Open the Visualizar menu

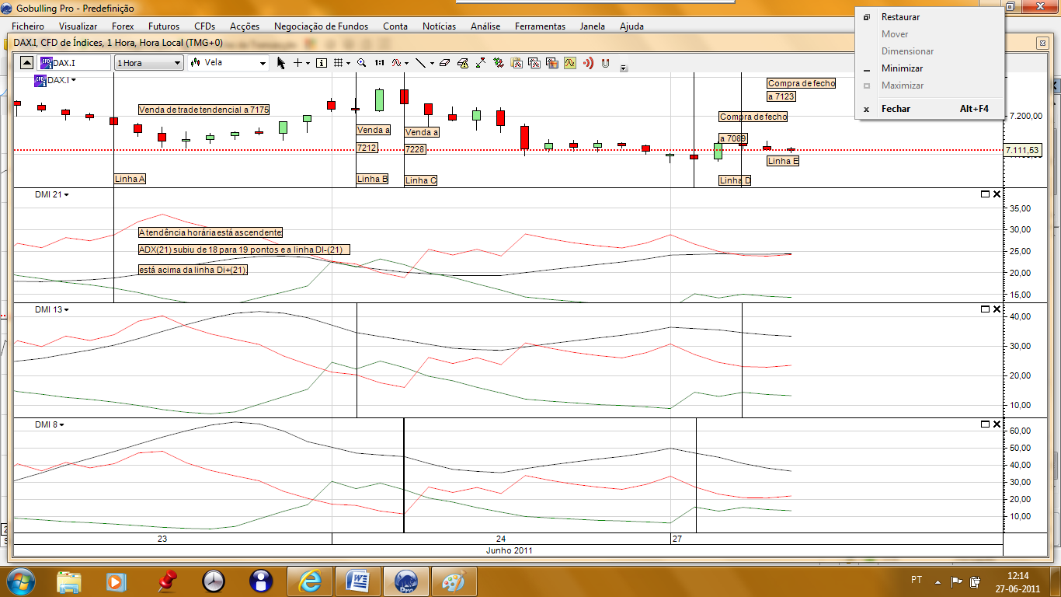[78, 26]
